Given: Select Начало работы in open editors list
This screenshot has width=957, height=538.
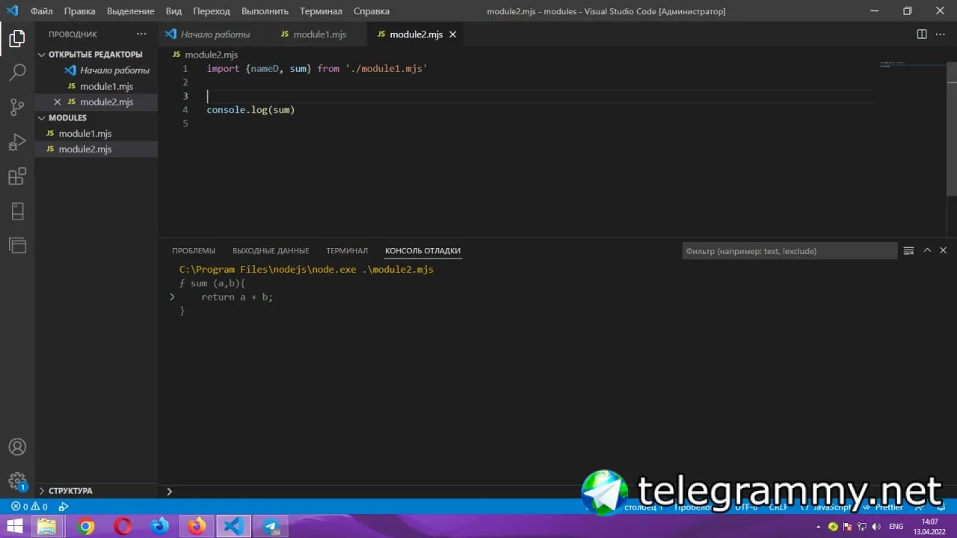Looking at the screenshot, I should pyautogui.click(x=96, y=70).
